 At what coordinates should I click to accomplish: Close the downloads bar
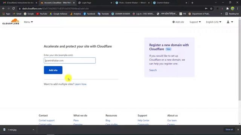(x=238, y=130)
